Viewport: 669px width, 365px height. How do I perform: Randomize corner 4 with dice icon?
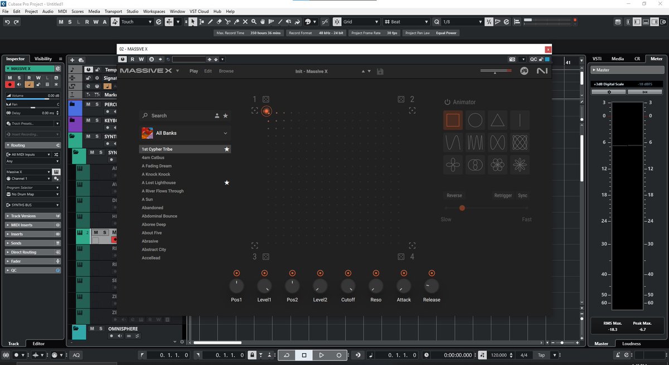click(x=401, y=256)
